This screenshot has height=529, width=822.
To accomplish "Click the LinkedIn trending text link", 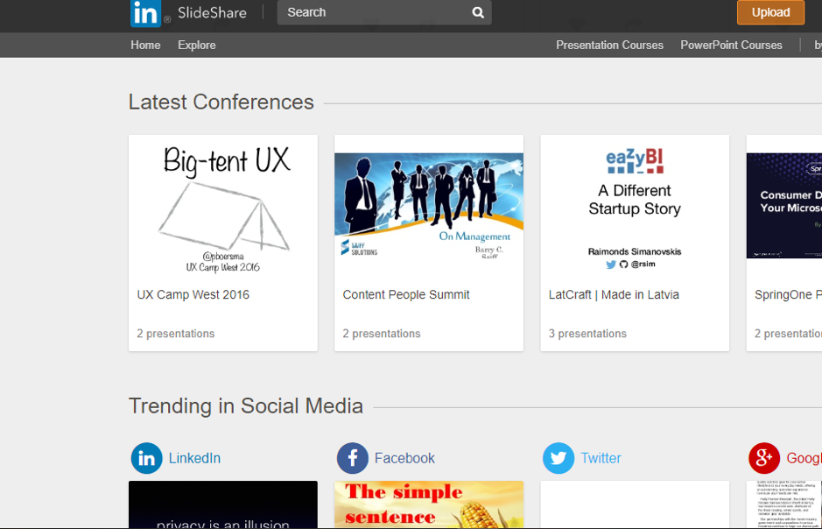I will pos(194,458).
